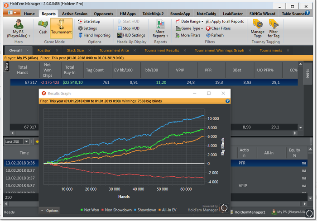Viewport: 317px width, 221px height.
Task: Close the Stack Size report tab
Action: (x=90, y=51)
